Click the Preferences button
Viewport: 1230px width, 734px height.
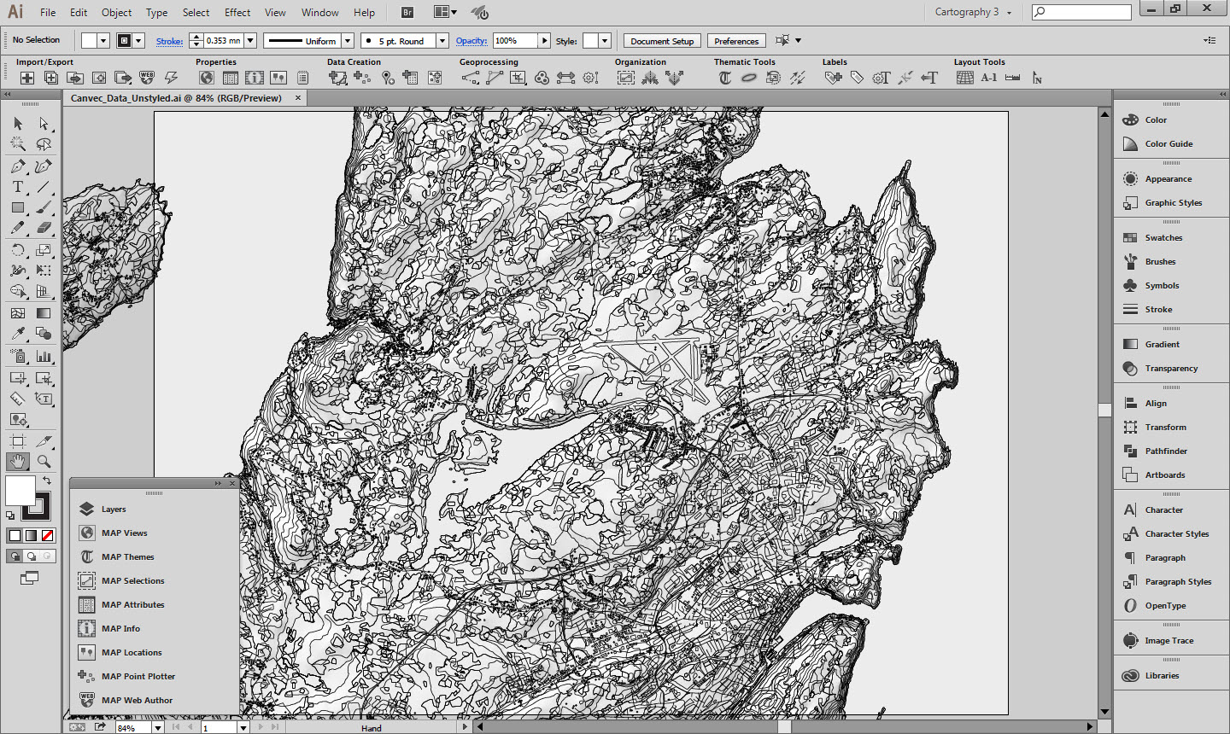[735, 41]
